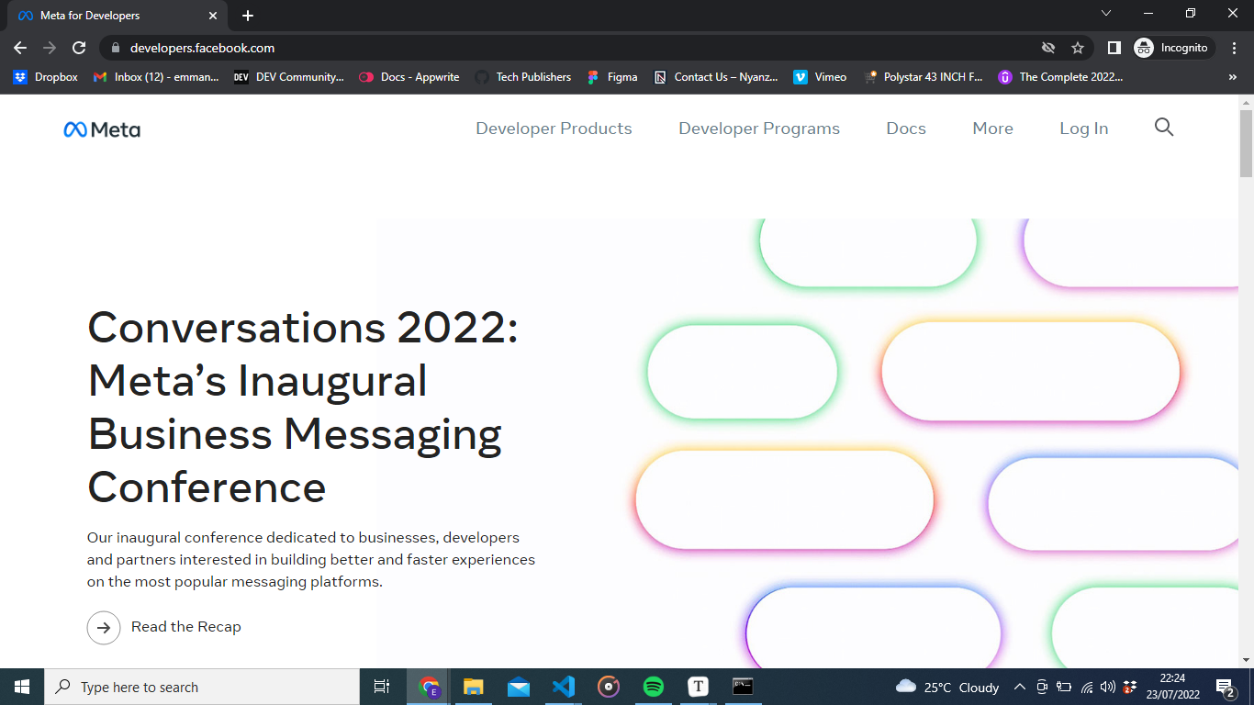Open the Docs - Appwrite bookmark
The width and height of the screenshot is (1254, 705).
(409, 77)
